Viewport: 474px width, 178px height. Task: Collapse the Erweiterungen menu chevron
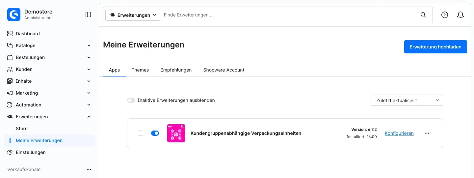pyautogui.click(x=89, y=117)
